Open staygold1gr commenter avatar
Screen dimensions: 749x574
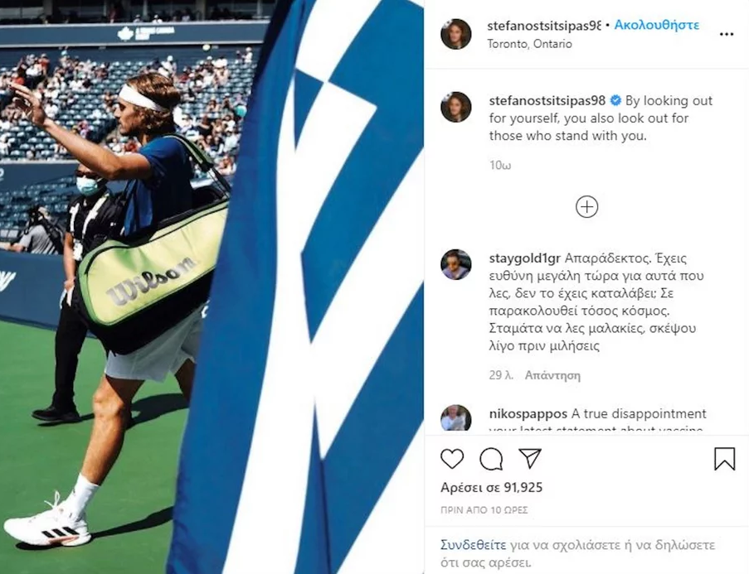(x=455, y=264)
